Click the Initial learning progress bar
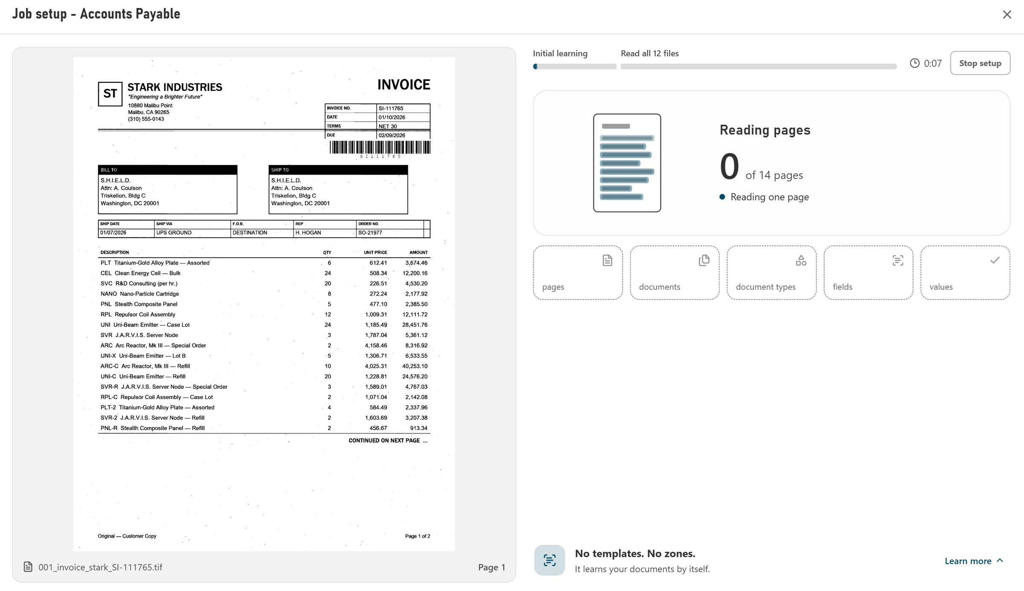 [x=574, y=67]
